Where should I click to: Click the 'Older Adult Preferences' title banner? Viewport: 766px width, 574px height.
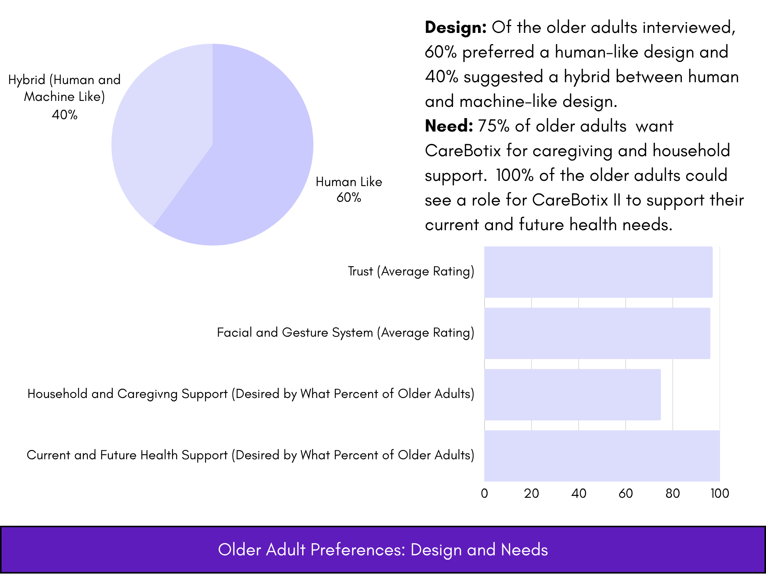pyautogui.click(x=383, y=550)
